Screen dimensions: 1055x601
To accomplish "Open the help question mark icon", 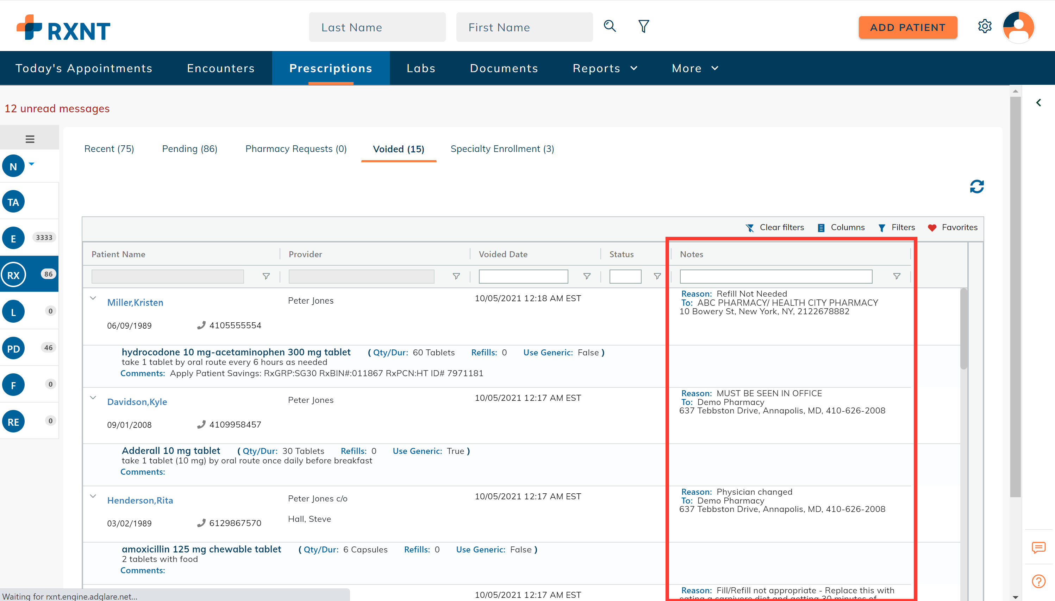I will (1038, 581).
